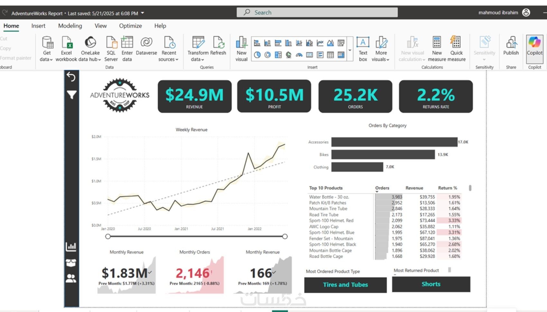Open the View ribbon tab

point(101,26)
